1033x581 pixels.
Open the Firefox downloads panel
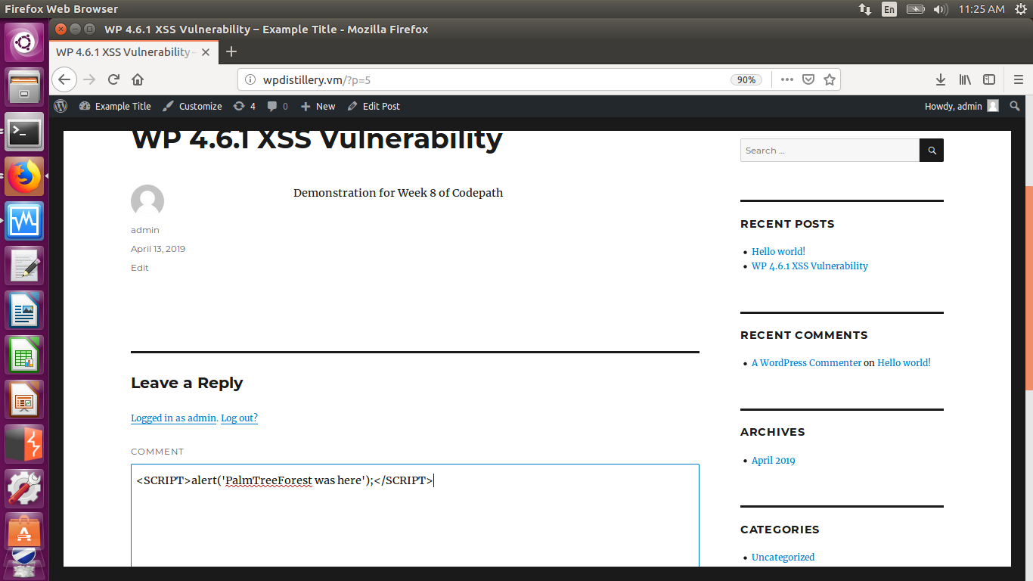click(x=941, y=79)
